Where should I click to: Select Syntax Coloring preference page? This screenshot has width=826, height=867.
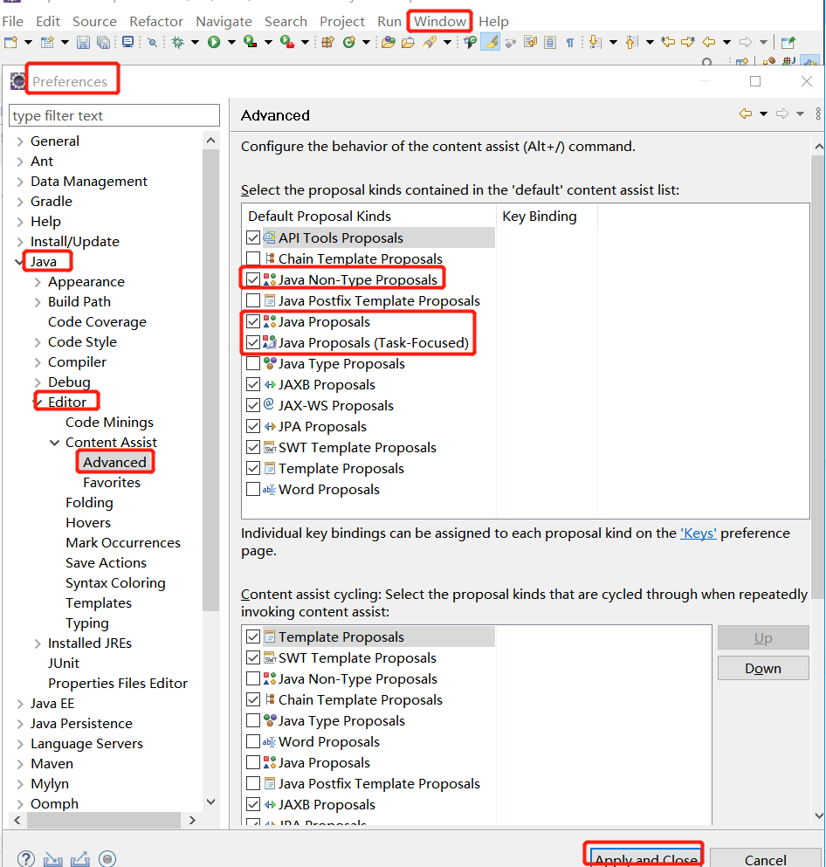click(x=115, y=583)
